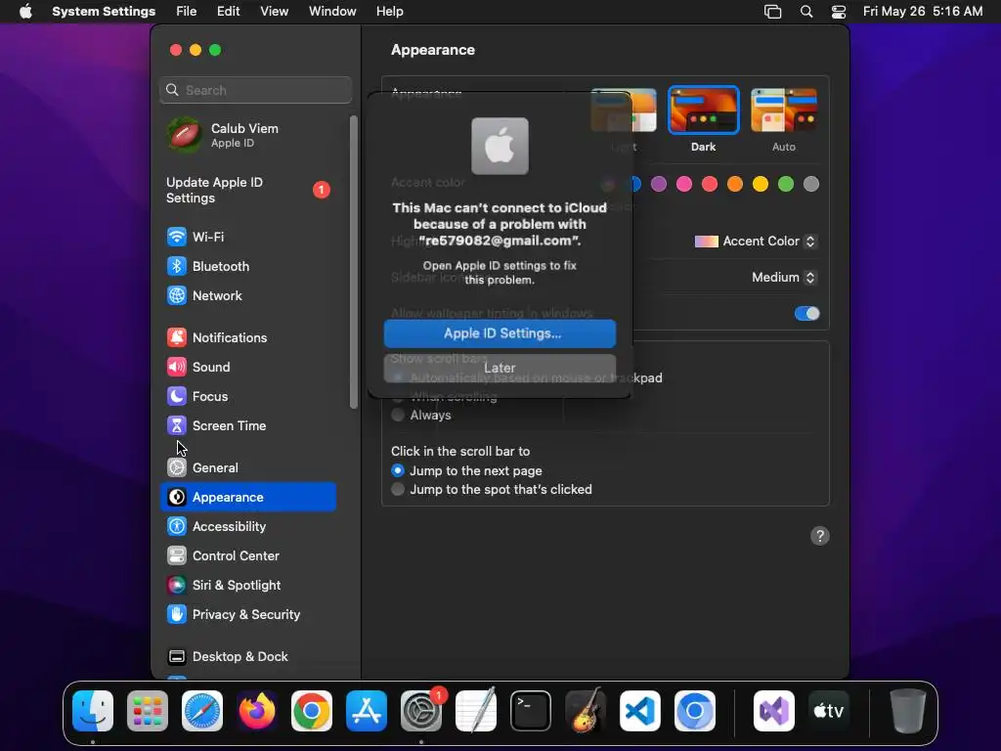Open the File menu
1001x751 pixels.
click(x=187, y=12)
